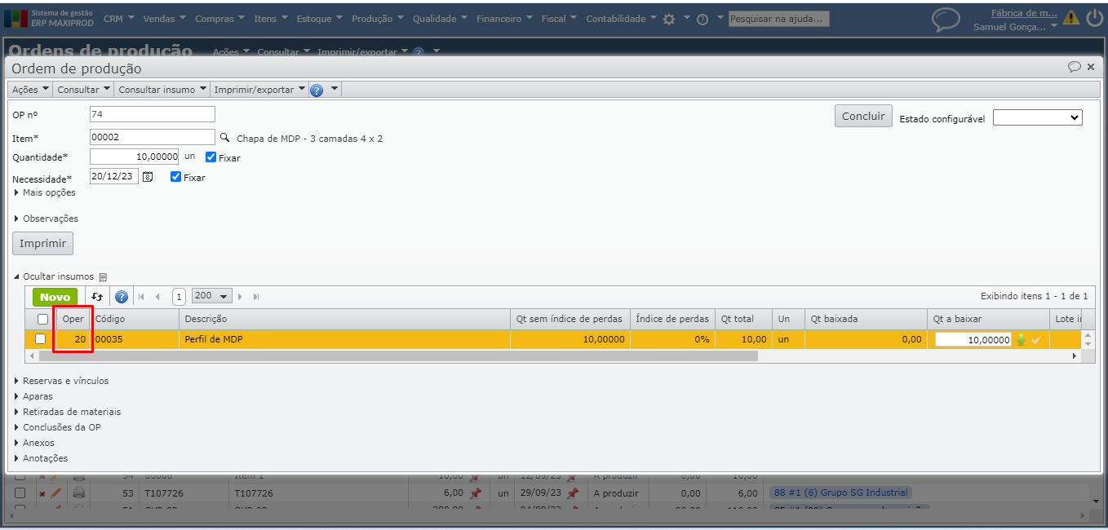Open calendar picker beside Necessidade date
Viewport: 1108px width, 530px height.
pyautogui.click(x=148, y=176)
